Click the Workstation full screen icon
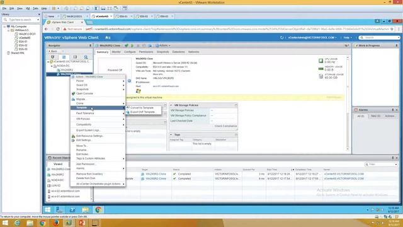The height and width of the screenshot is (227, 403). [x=110, y=8]
